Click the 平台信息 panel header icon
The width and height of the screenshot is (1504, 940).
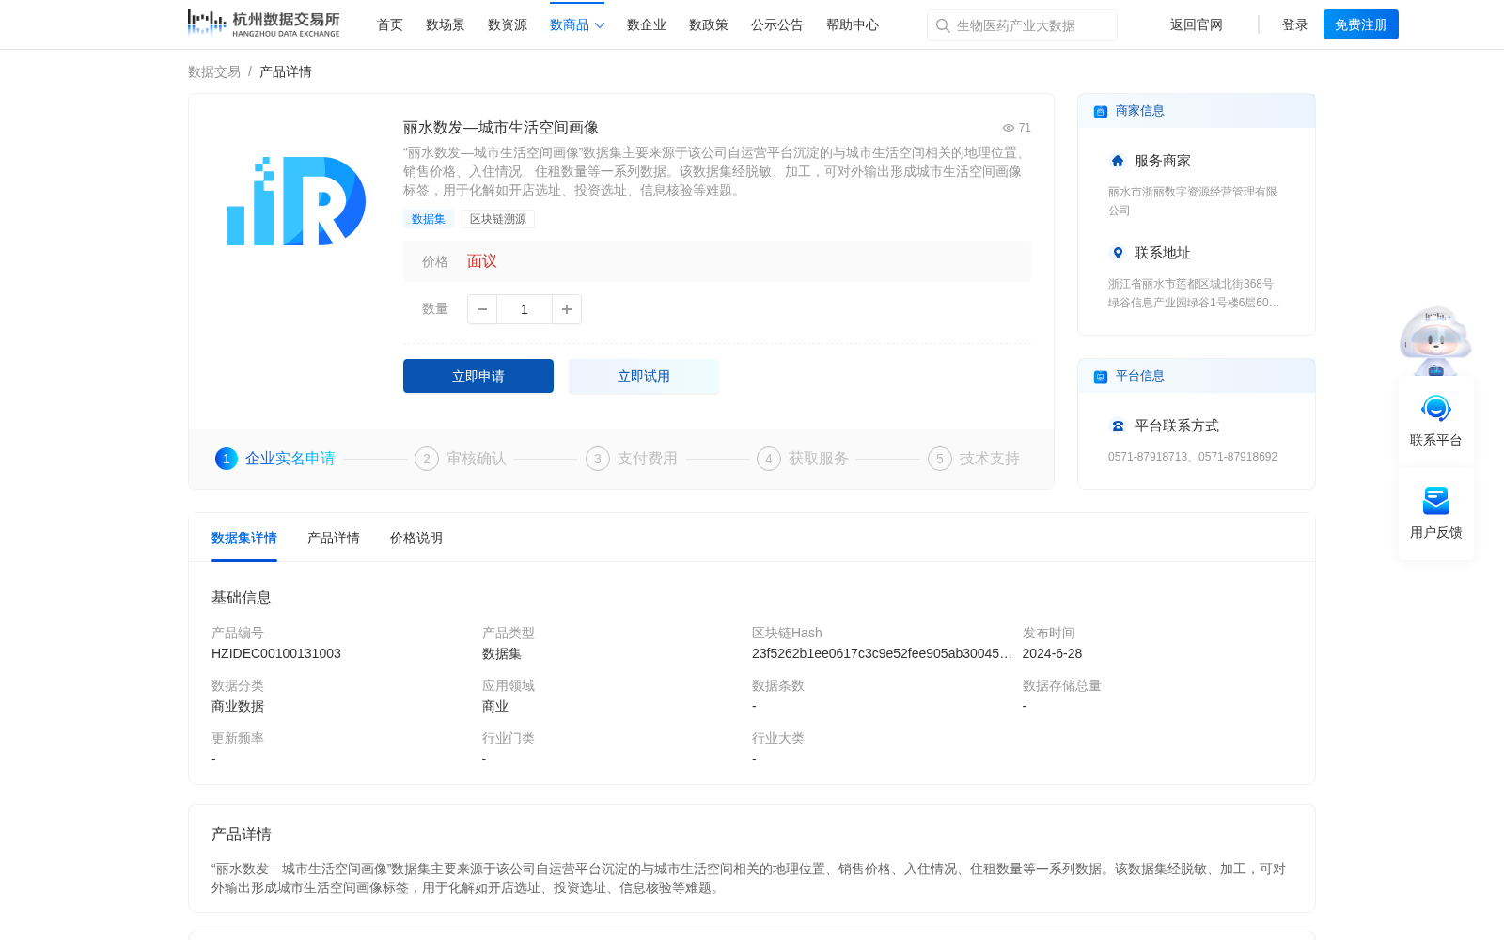[1101, 377]
